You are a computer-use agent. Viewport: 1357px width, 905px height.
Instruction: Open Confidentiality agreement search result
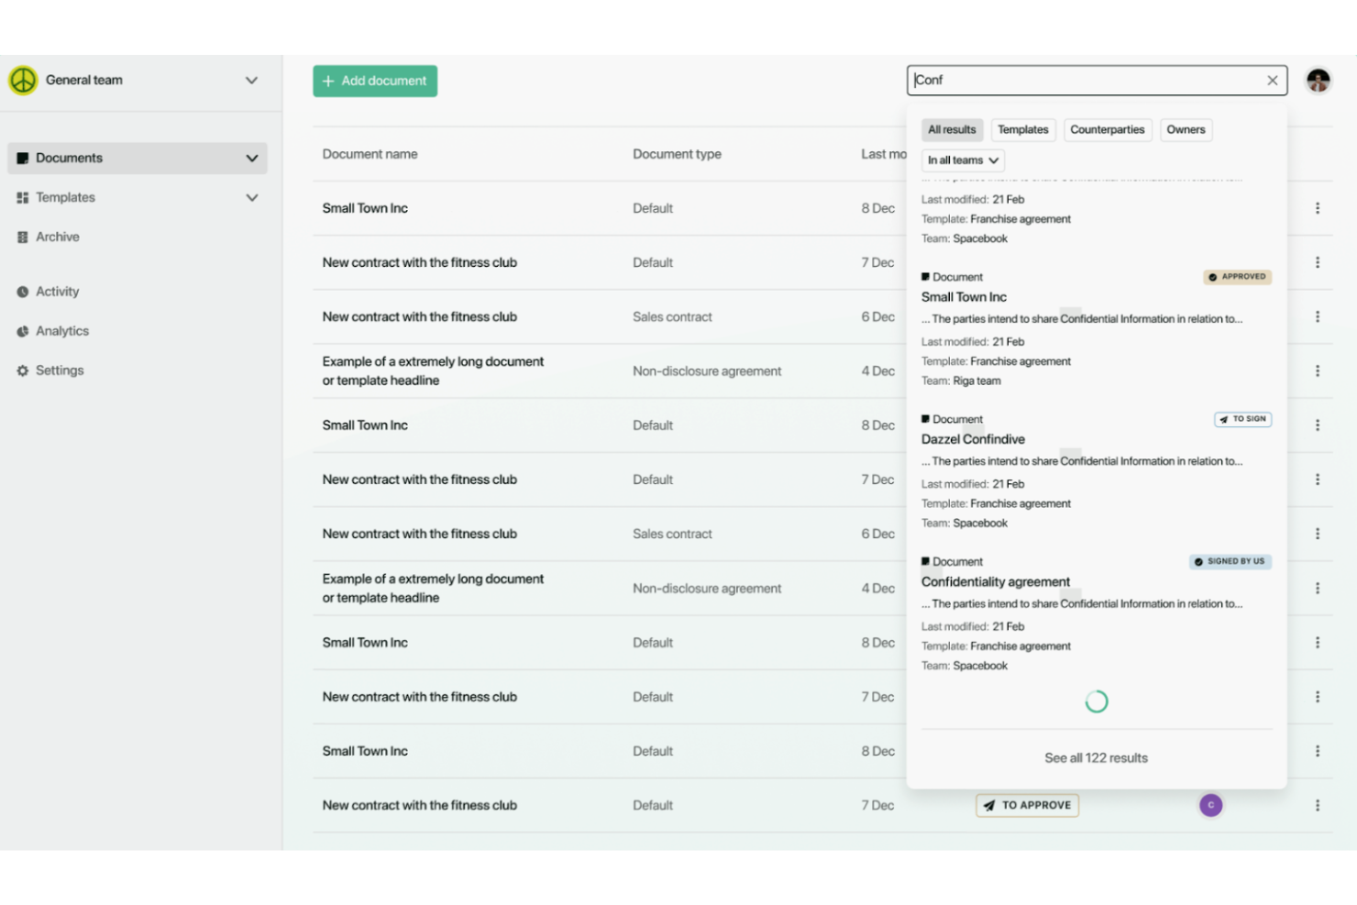click(x=996, y=581)
